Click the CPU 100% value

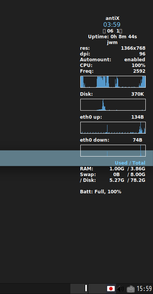pos(138,65)
